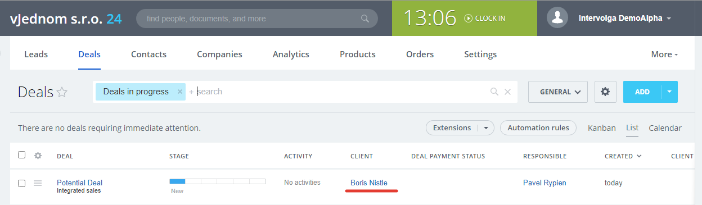
Task: Clear the filter with X icon
Action: point(507,92)
